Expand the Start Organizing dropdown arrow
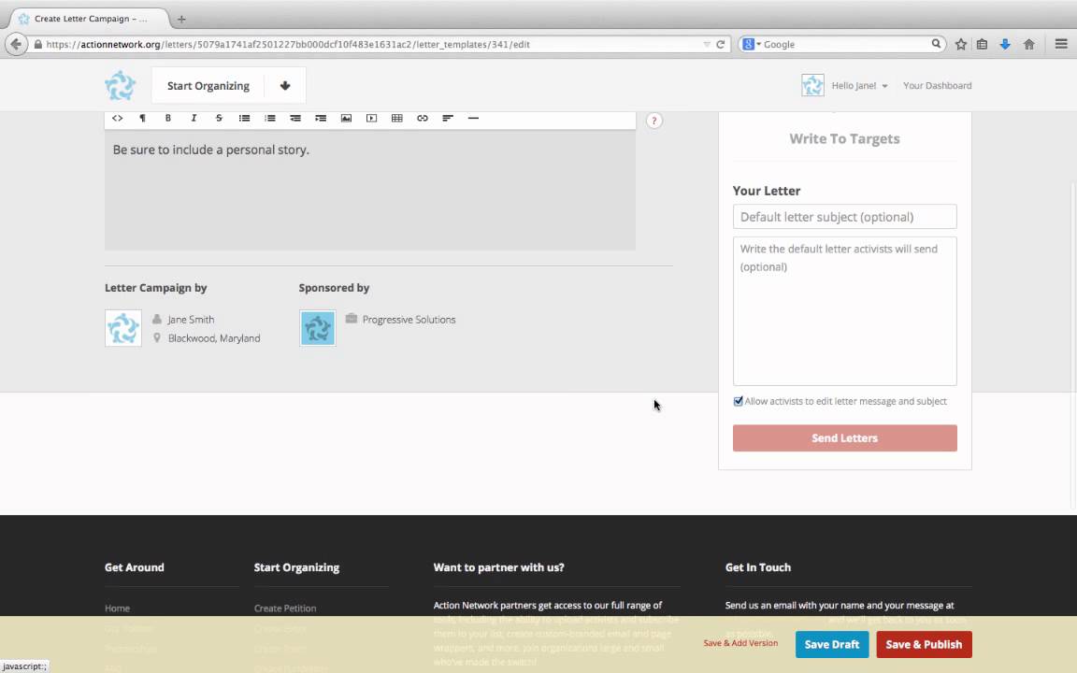1077x673 pixels. tap(285, 86)
